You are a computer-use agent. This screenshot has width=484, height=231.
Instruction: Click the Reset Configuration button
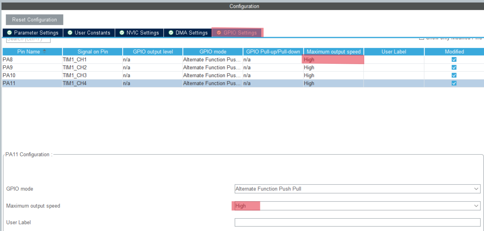(35, 20)
